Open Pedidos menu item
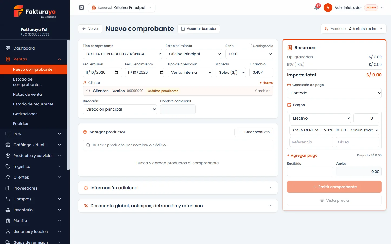This screenshot has width=391, height=244. (33, 124)
